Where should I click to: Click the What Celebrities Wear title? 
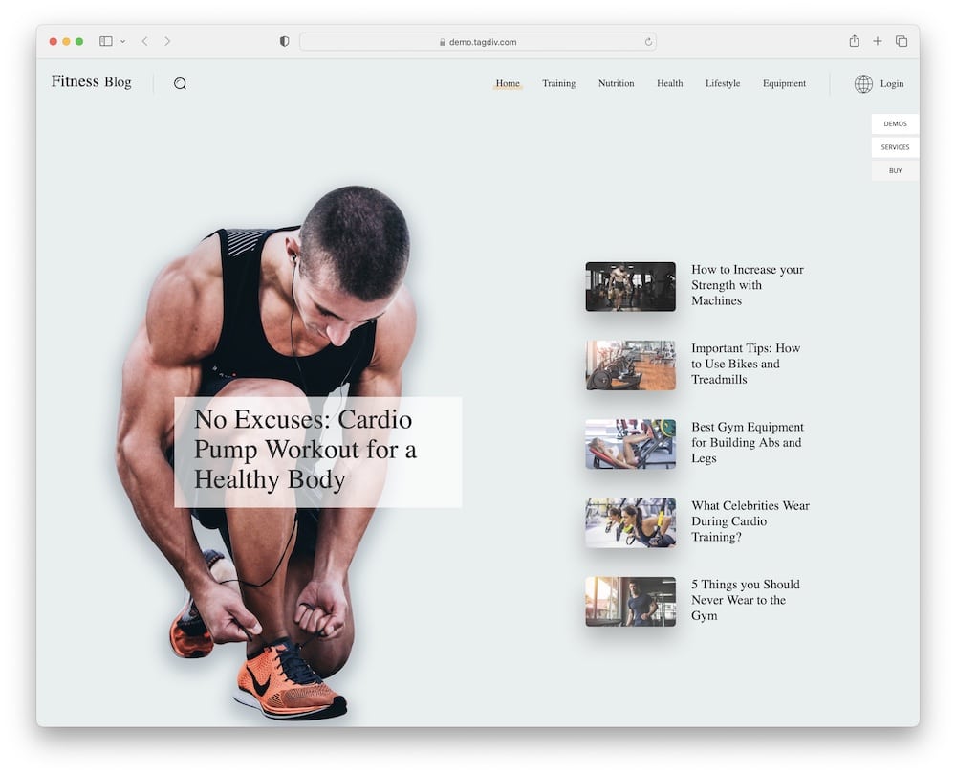750,521
